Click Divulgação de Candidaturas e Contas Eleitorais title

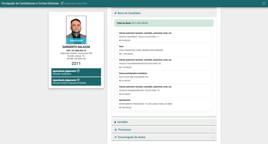tap(30, 3)
